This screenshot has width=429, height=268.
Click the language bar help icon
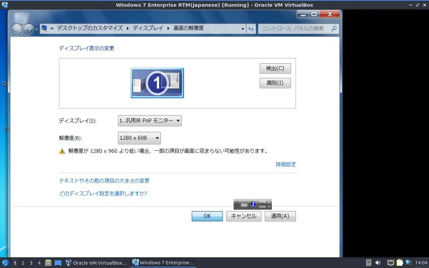click(253, 204)
